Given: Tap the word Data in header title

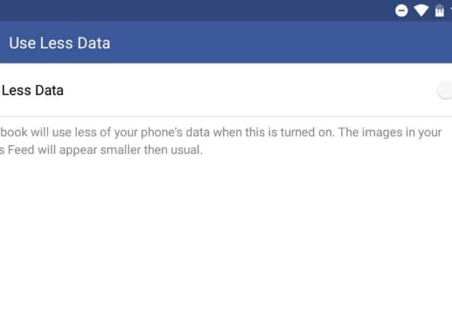Looking at the screenshot, I should pos(94,43).
